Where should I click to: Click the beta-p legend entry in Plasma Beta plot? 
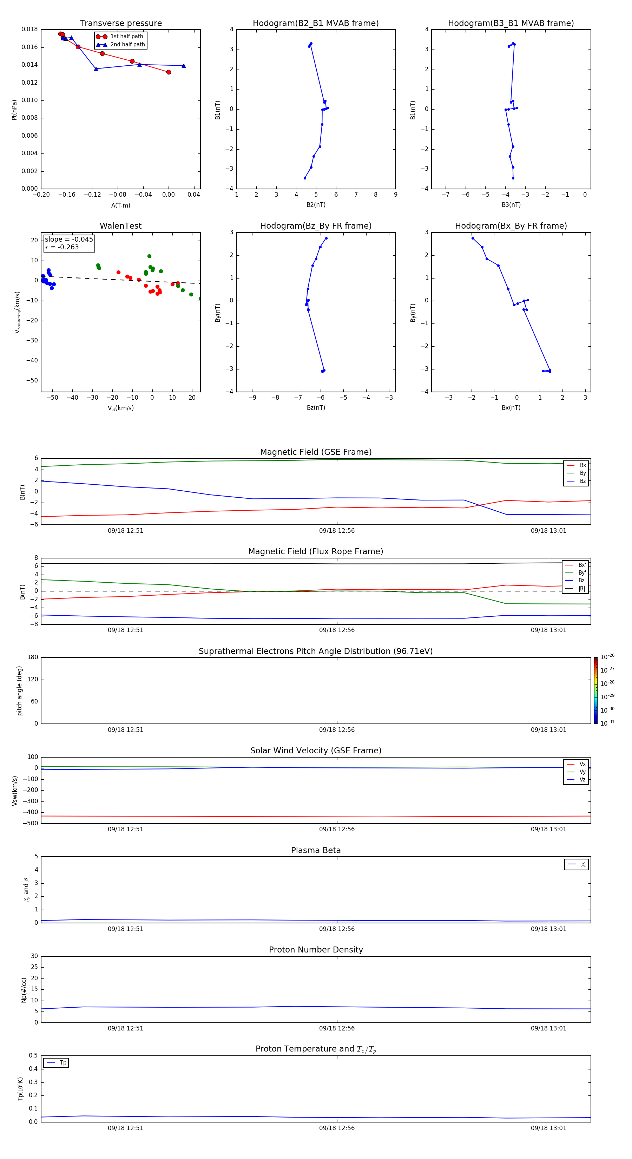point(577,864)
